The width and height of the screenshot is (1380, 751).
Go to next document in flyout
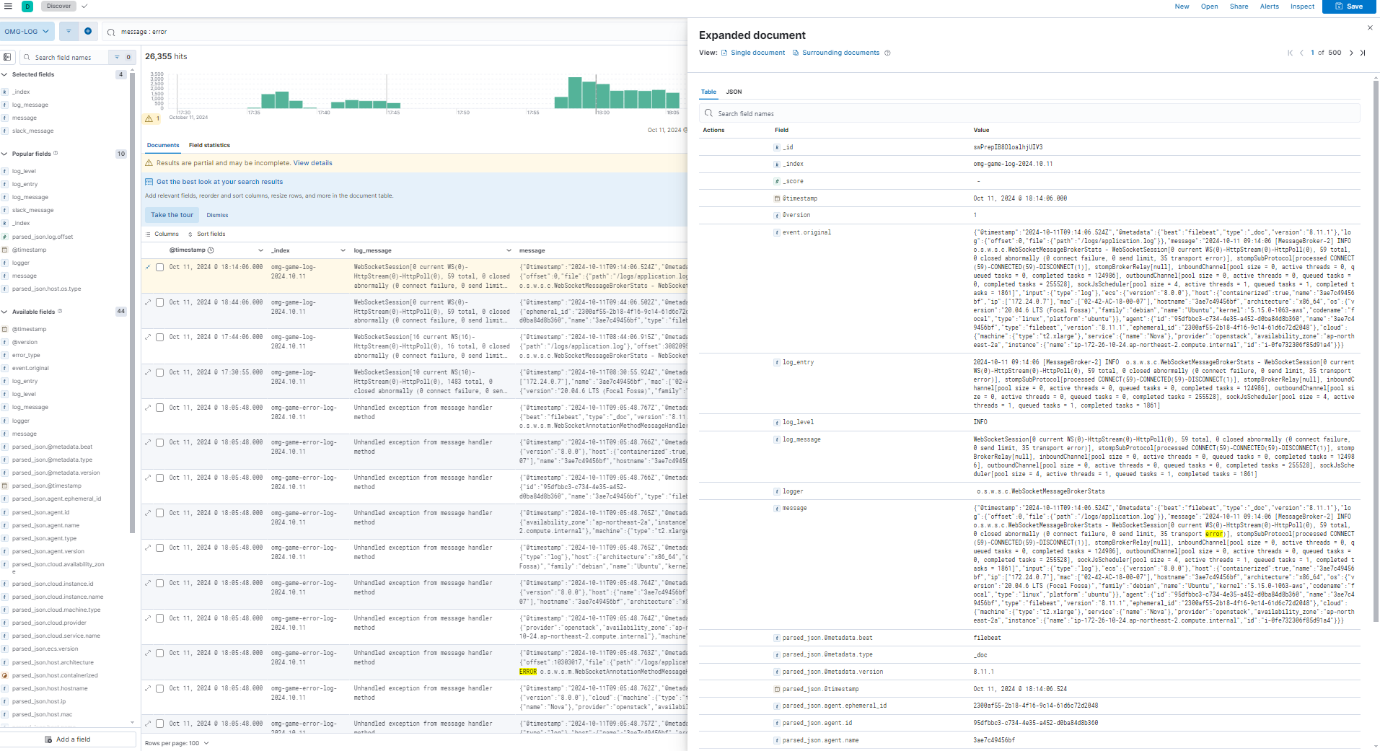pyautogui.click(x=1351, y=53)
